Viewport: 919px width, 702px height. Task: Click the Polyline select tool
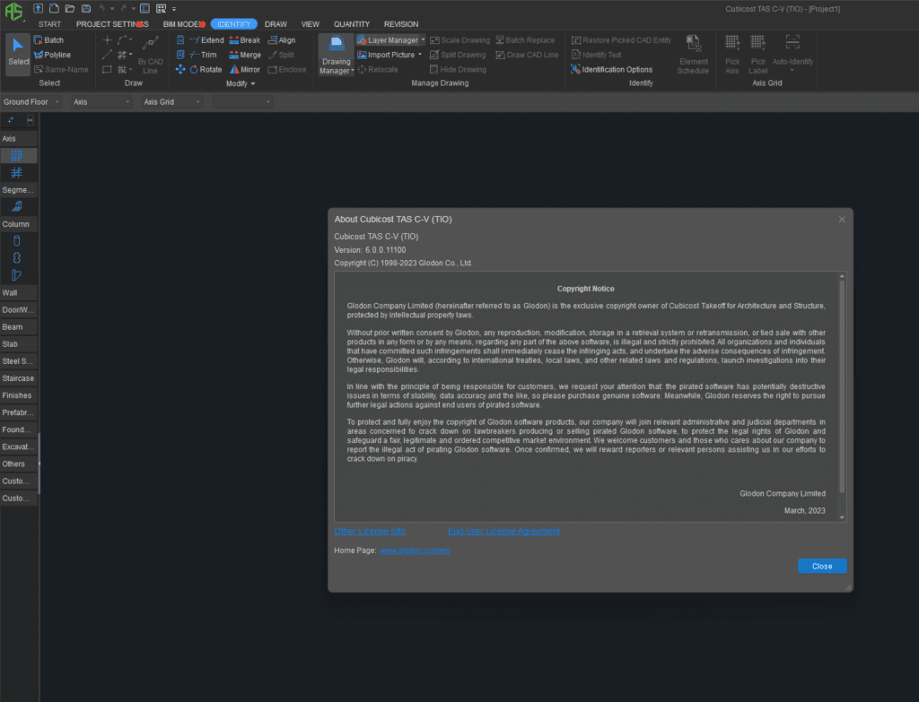[x=39, y=55]
